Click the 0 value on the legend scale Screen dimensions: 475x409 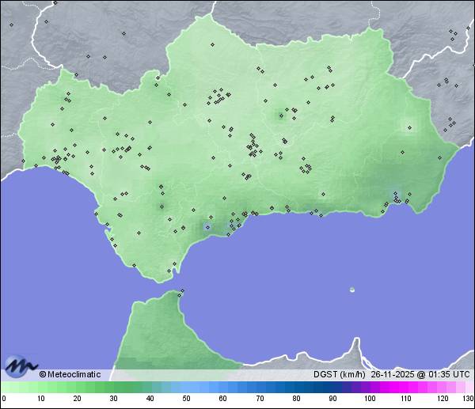click(4, 399)
